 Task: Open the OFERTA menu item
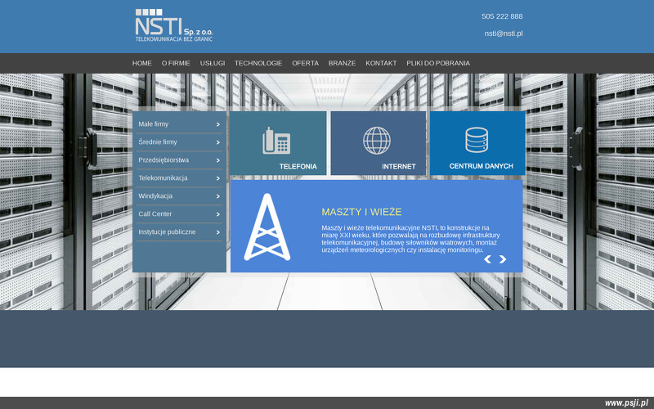tap(305, 63)
